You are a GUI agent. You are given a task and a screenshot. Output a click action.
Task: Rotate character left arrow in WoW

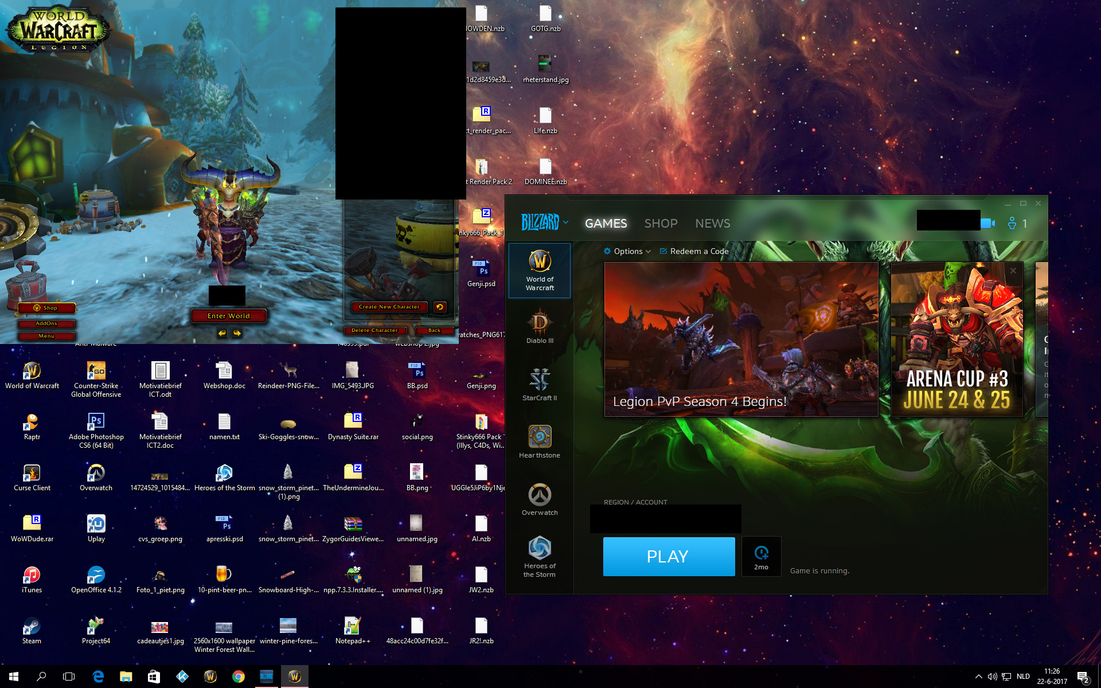pos(222,333)
